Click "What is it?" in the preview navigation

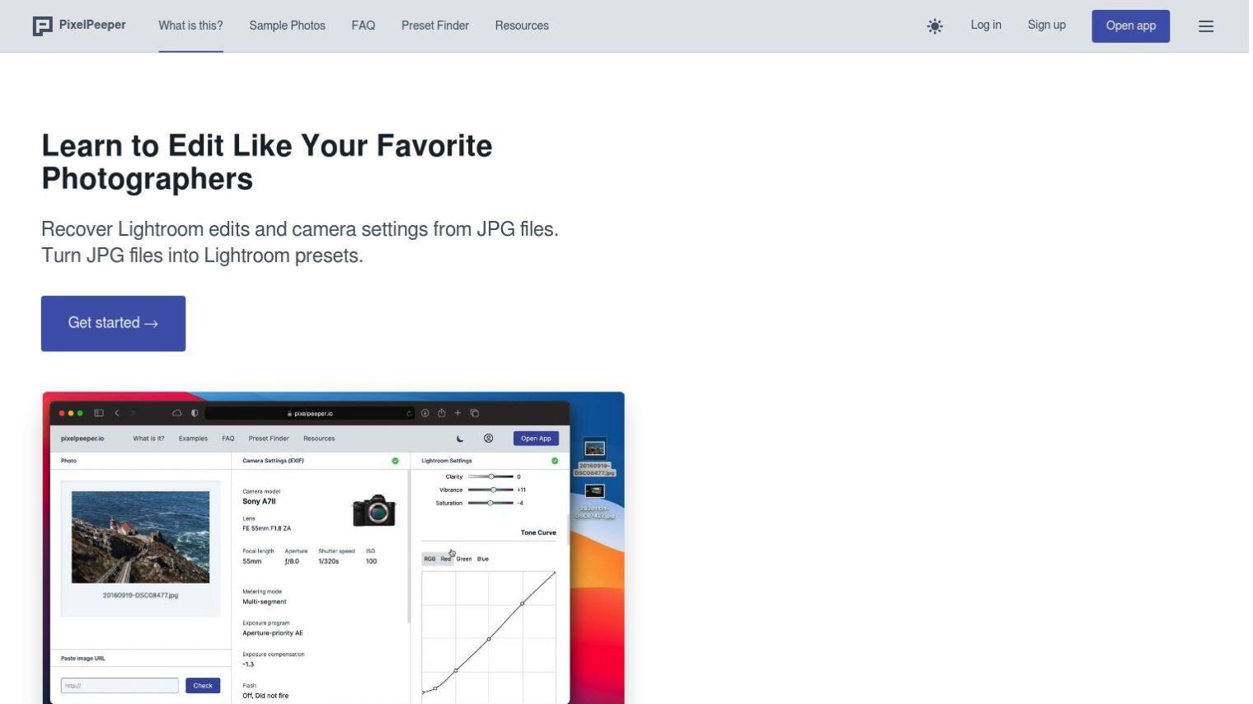148,439
